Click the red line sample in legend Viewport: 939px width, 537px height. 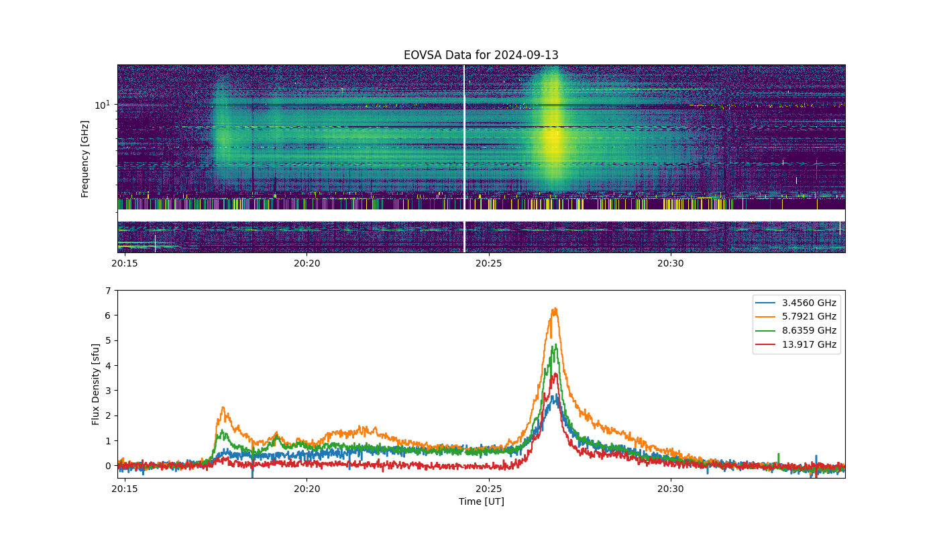[x=765, y=346]
